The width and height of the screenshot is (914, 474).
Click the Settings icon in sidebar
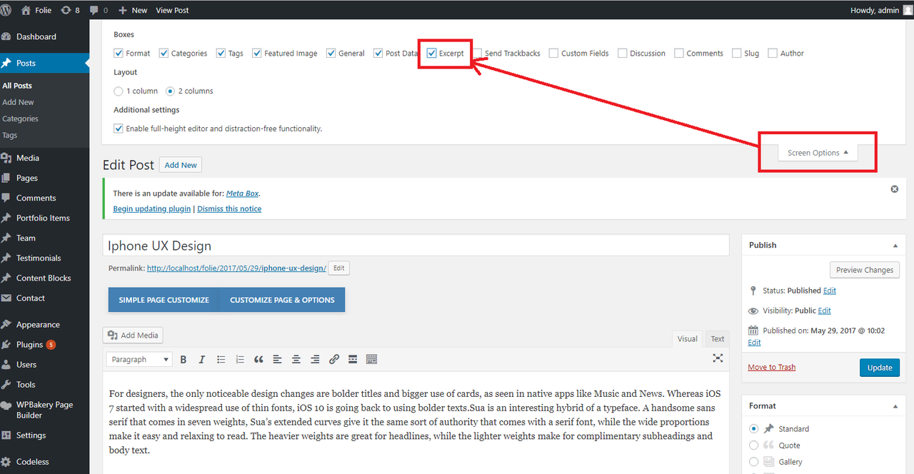point(7,435)
